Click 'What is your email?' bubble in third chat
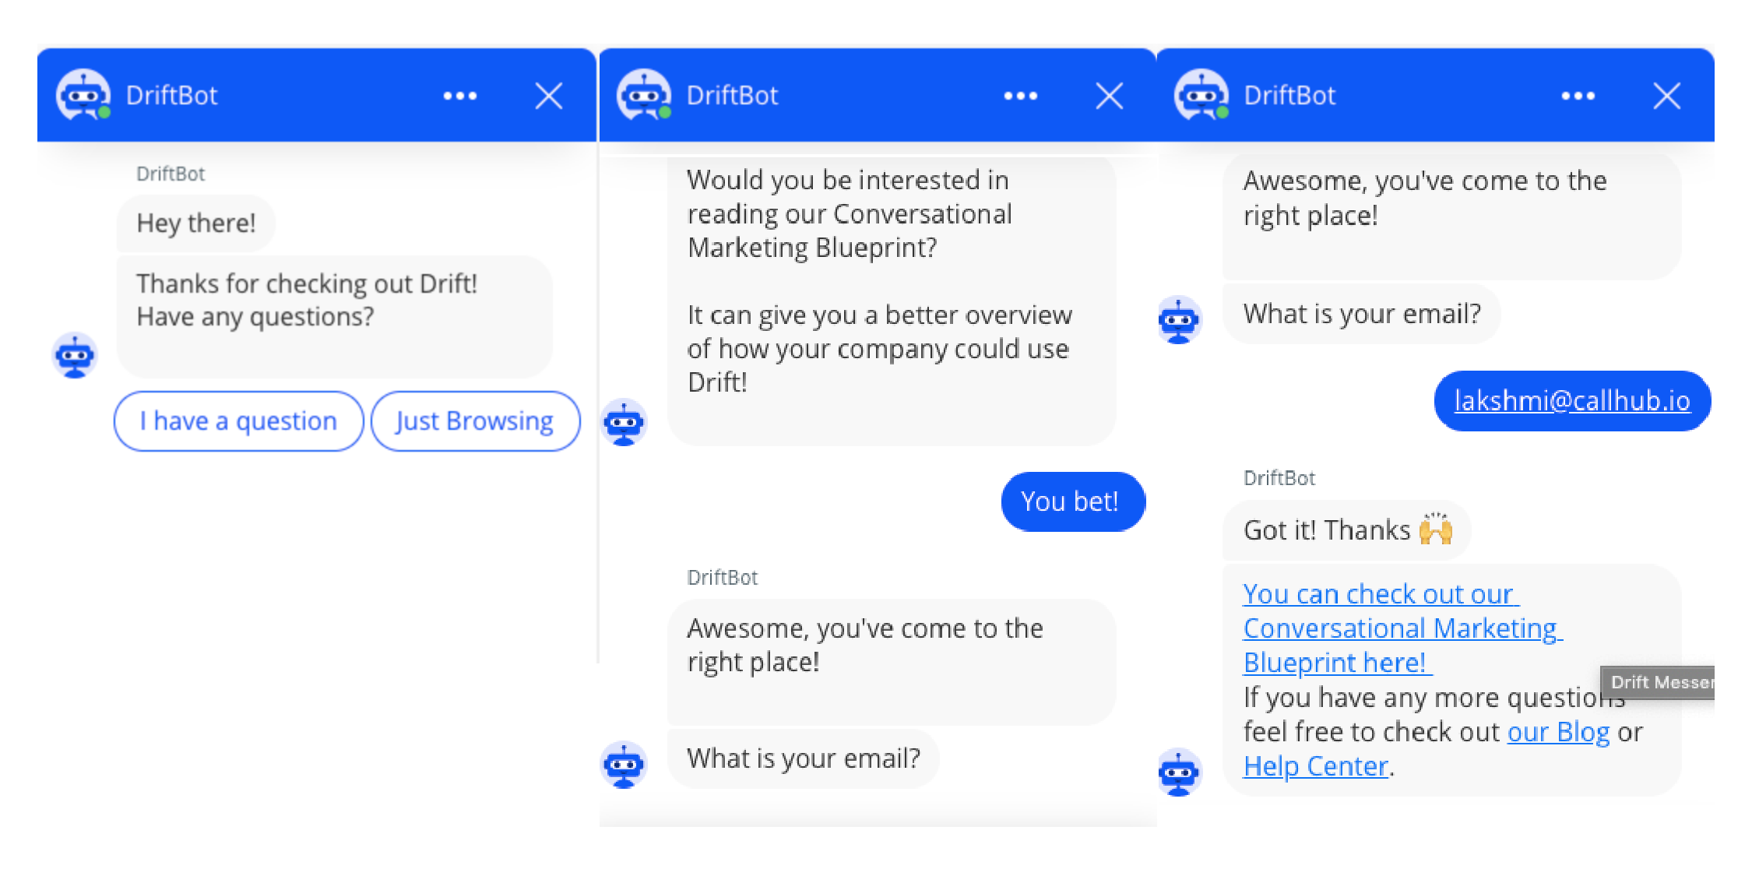The width and height of the screenshot is (1752, 869). click(x=1361, y=314)
